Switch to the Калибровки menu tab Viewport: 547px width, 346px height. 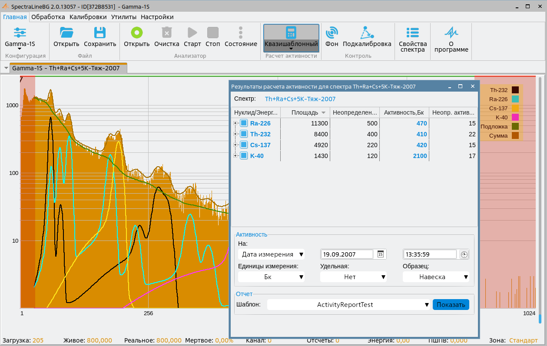tap(88, 17)
